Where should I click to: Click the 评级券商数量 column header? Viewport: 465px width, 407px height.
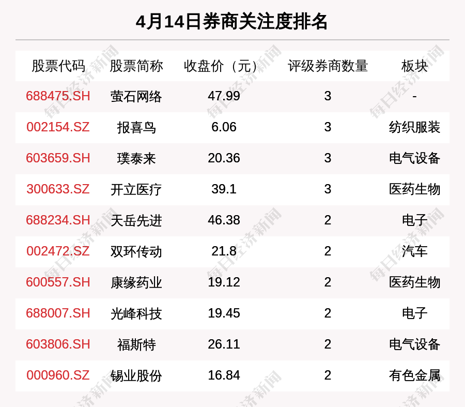point(328,66)
